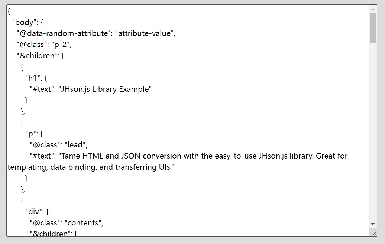Click the scrollbar up arrow
Screen dimensions: 385x244
[373, 9]
